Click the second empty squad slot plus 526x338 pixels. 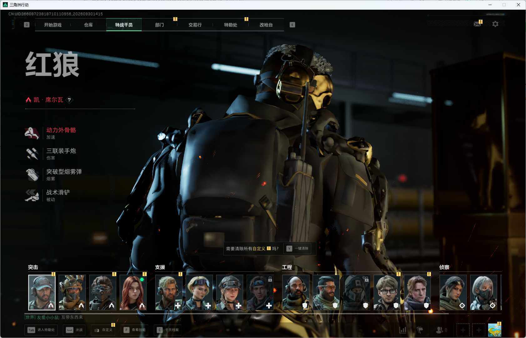tap(478, 330)
